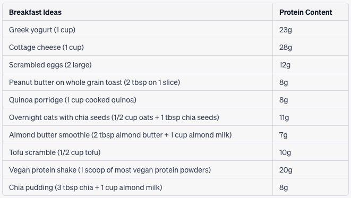Click the Almond butter smoothie cell
This screenshot has height=198, width=351.
coord(138,134)
